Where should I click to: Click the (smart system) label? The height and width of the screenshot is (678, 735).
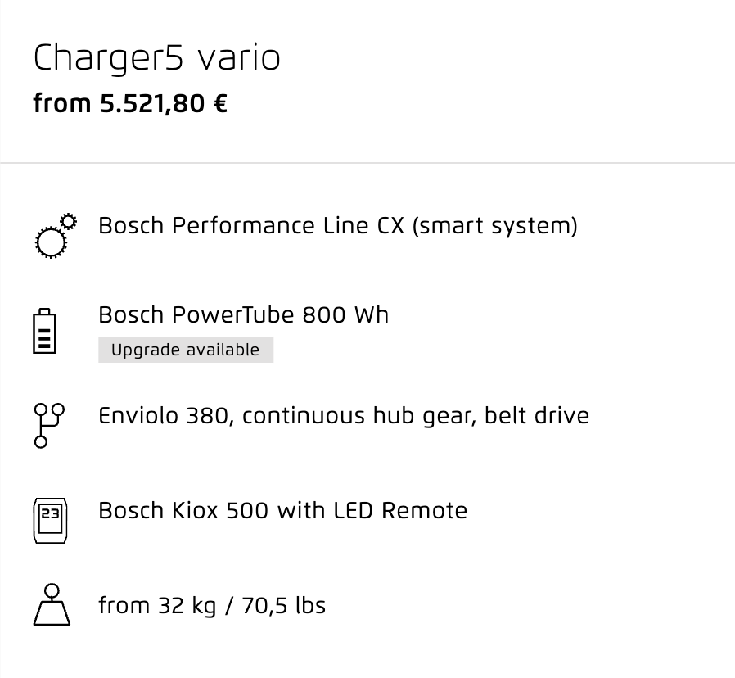(495, 226)
